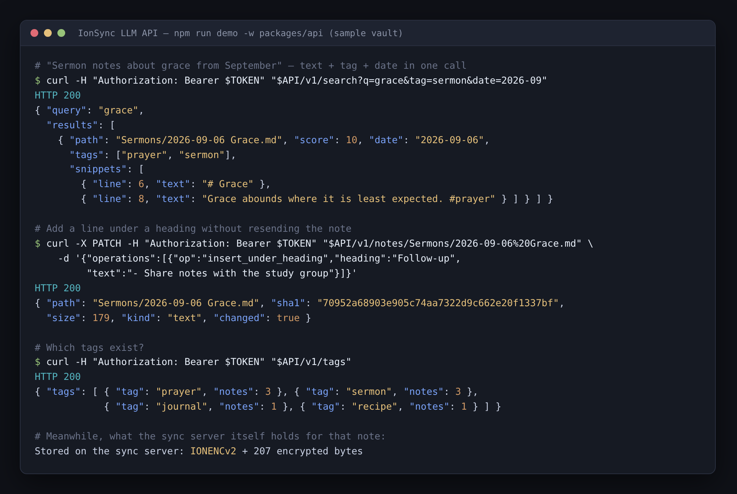Click the "kind": "text" pair
This screenshot has height=494, width=737.
pyautogui.click(x=162, y=318)
